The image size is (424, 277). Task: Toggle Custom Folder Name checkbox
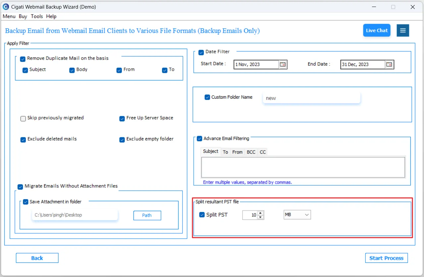pyautogui.click(x=207, y=97)
